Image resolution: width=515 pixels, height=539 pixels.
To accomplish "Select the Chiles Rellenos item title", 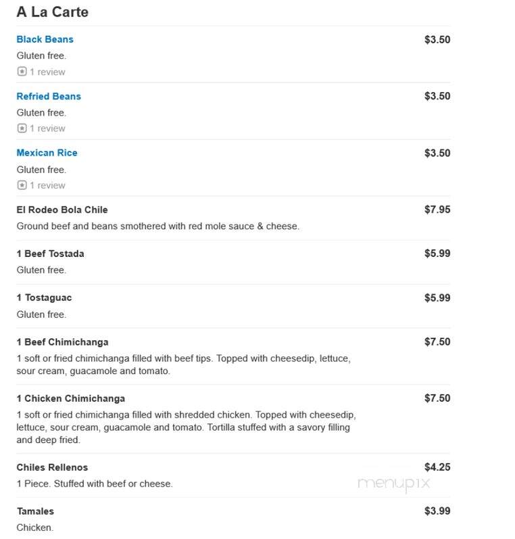I will 52,467.
